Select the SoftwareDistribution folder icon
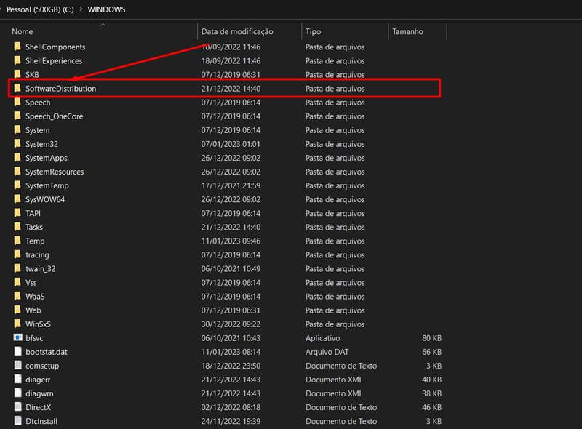 click(17, 88)
